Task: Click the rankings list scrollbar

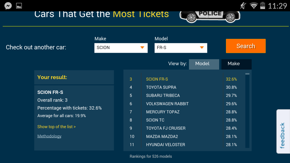Action: point(247,110)
